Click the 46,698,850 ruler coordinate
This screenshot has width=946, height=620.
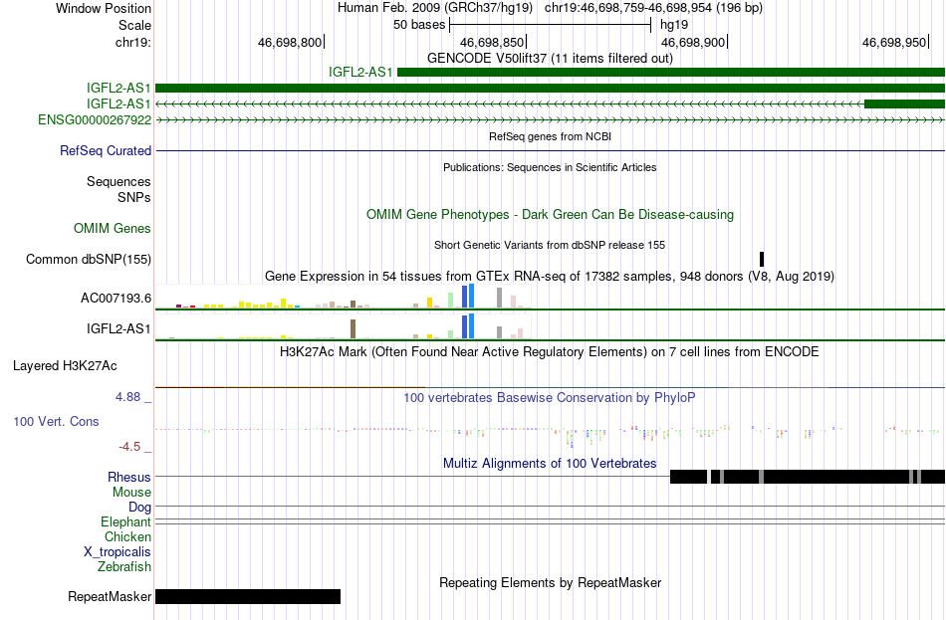point(492,42)
